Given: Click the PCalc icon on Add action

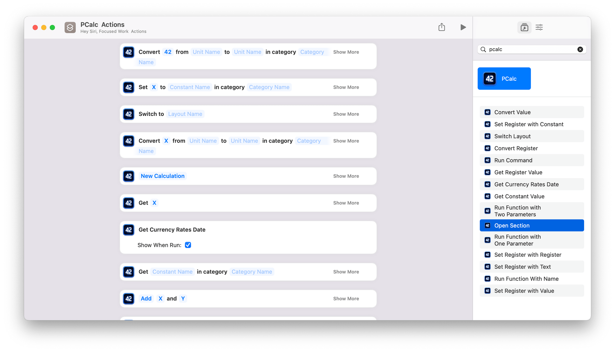Looking at the screenshot, I should coord(129,299).
